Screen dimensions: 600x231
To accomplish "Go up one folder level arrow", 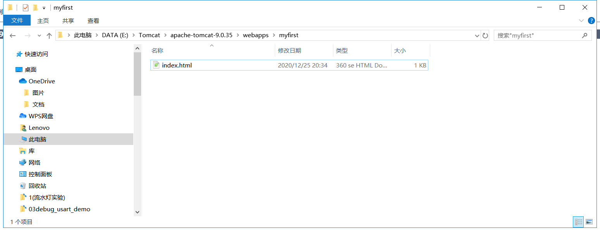I will pos(49,35).
